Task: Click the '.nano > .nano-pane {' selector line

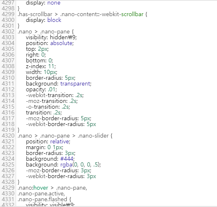Action: [46, 32]
